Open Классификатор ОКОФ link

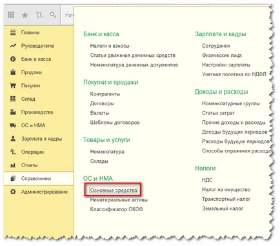click(x=117, y=209)
